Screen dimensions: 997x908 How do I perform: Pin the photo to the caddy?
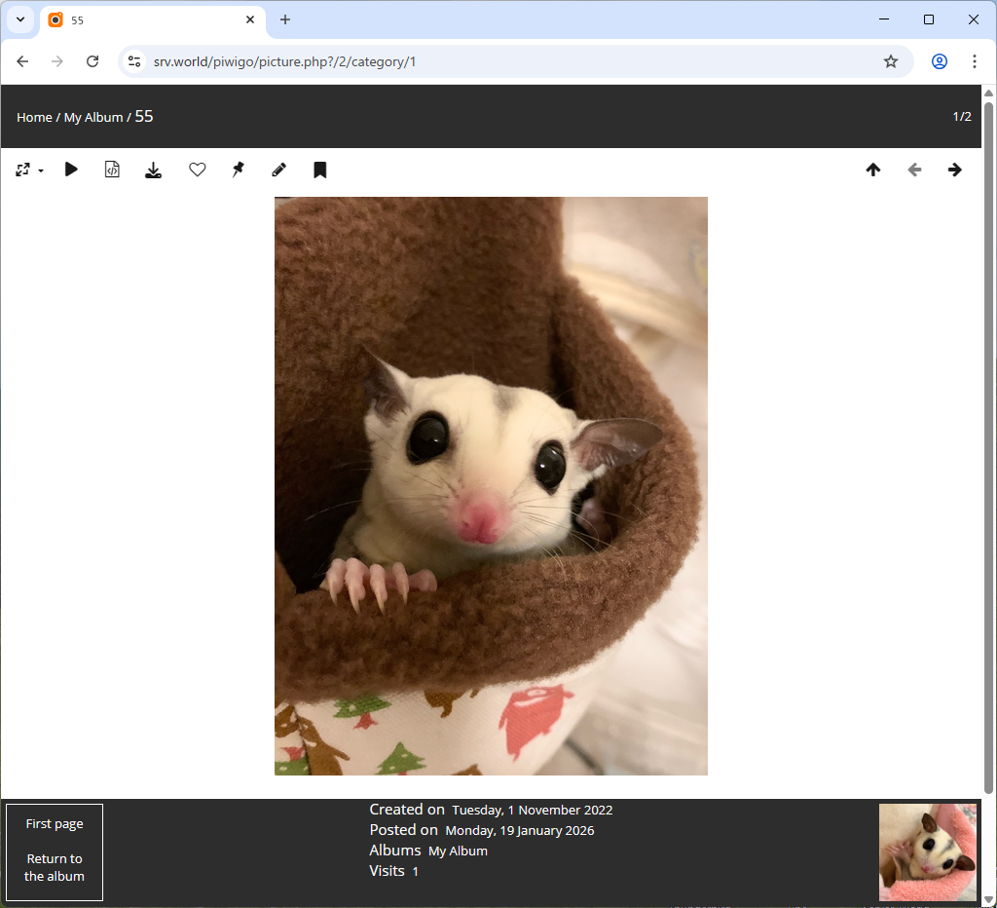[238, 169]
